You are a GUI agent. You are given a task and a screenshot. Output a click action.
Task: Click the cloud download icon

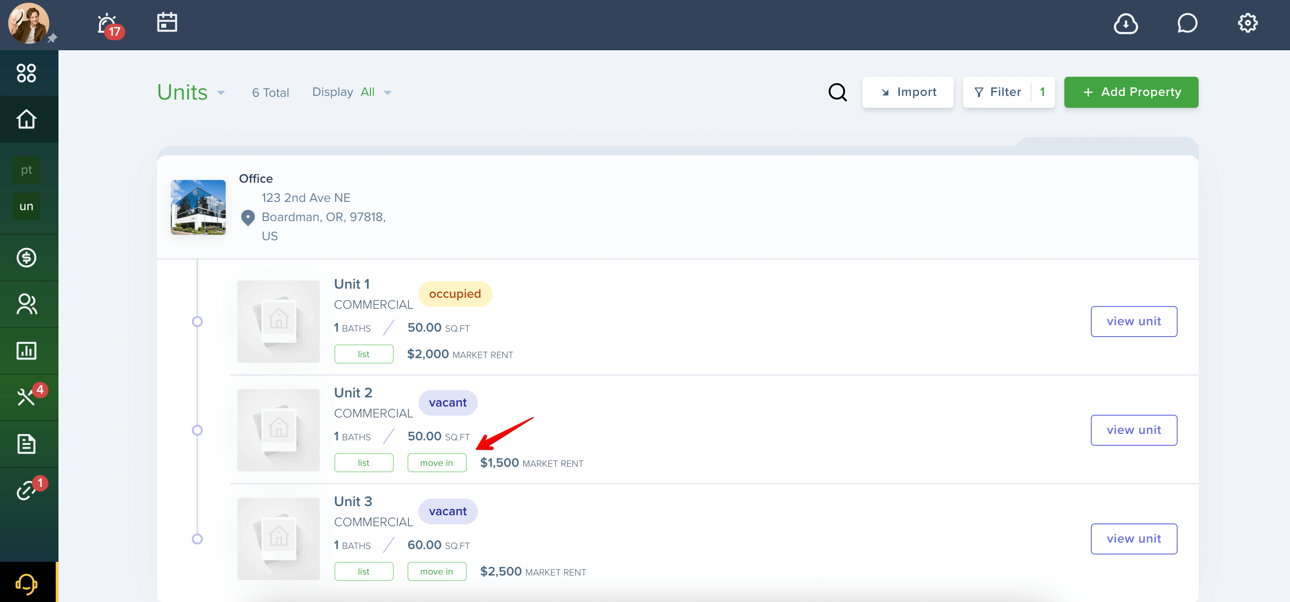pos(1125,23)
